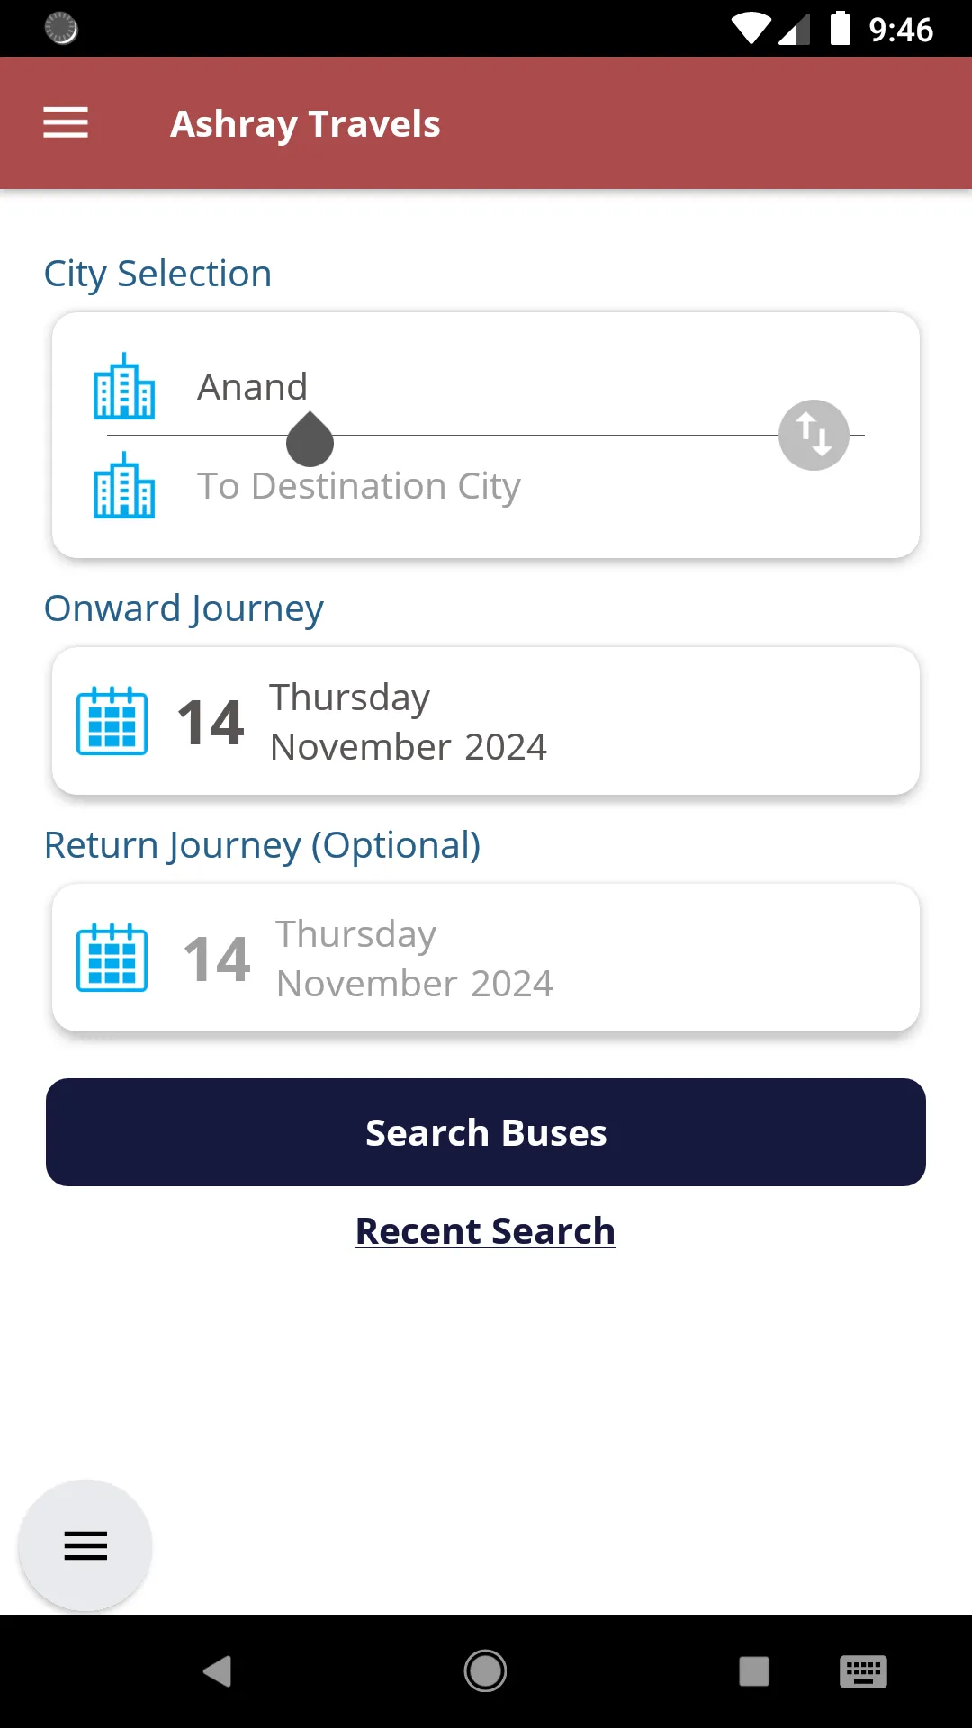Open the hamburger navigation menu in header
This screenshot has height=1728, width=972.
click(66, 123)
